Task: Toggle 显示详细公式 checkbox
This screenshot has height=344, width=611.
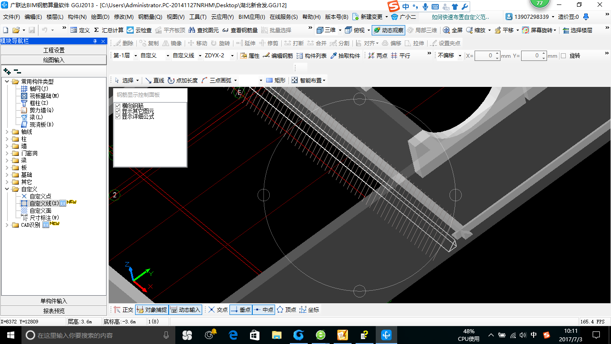Action: pos(118,116)
